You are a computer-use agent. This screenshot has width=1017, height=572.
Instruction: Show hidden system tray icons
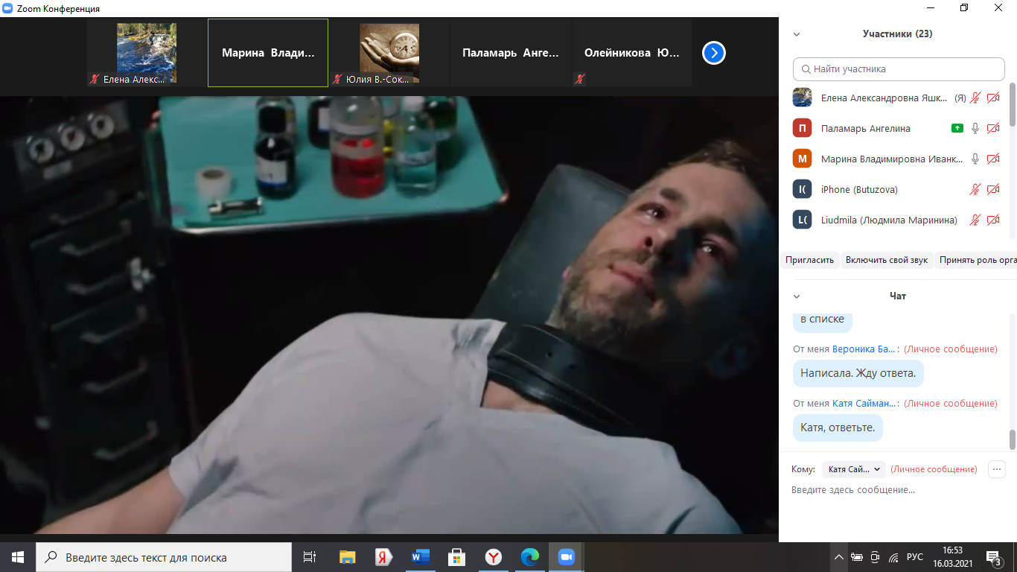coord(839,557)
